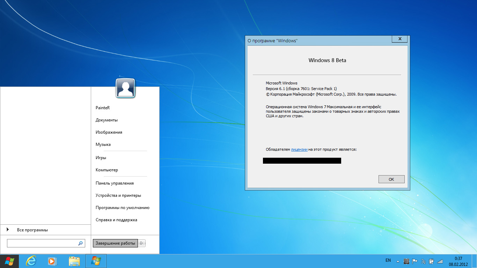477x268 pixels.
Task: Click the taskbar clock showing 0:37
Action: click(458, 261)
